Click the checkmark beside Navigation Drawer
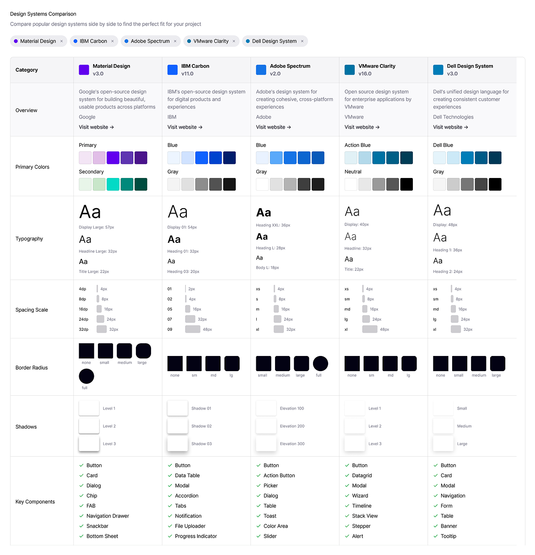535x555 pixels. tap(81, 516)
